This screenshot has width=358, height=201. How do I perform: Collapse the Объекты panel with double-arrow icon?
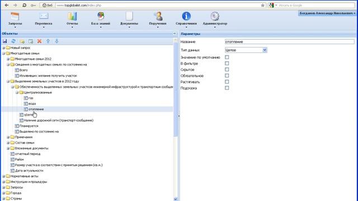click(x=175, y=33)
